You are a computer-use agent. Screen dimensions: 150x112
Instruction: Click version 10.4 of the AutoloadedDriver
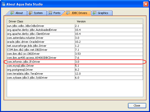(78, 30)
